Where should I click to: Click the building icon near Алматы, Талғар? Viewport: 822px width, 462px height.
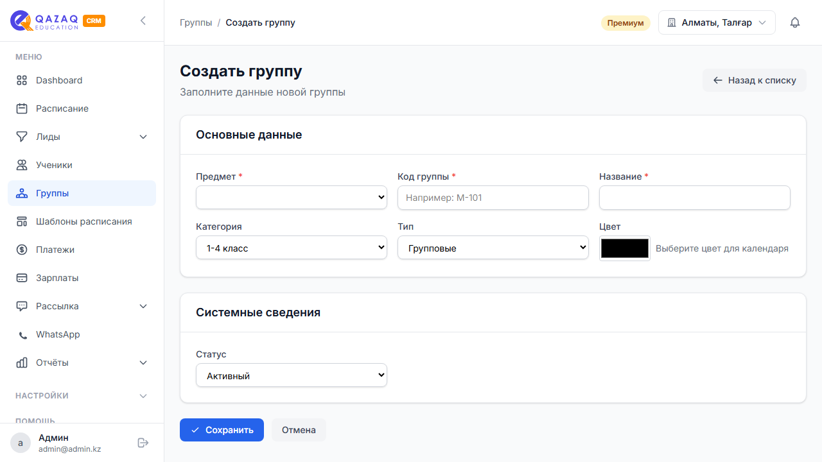(x=672, y=22)
